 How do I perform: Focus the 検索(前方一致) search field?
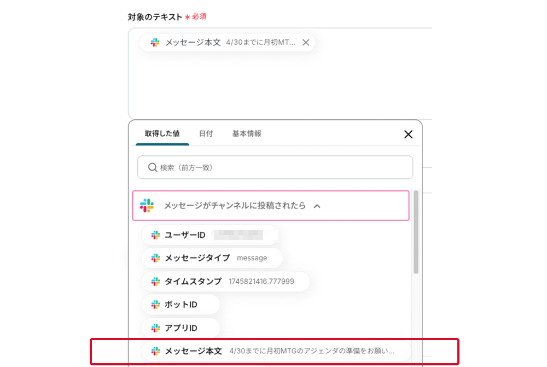[x=279, y=167]
